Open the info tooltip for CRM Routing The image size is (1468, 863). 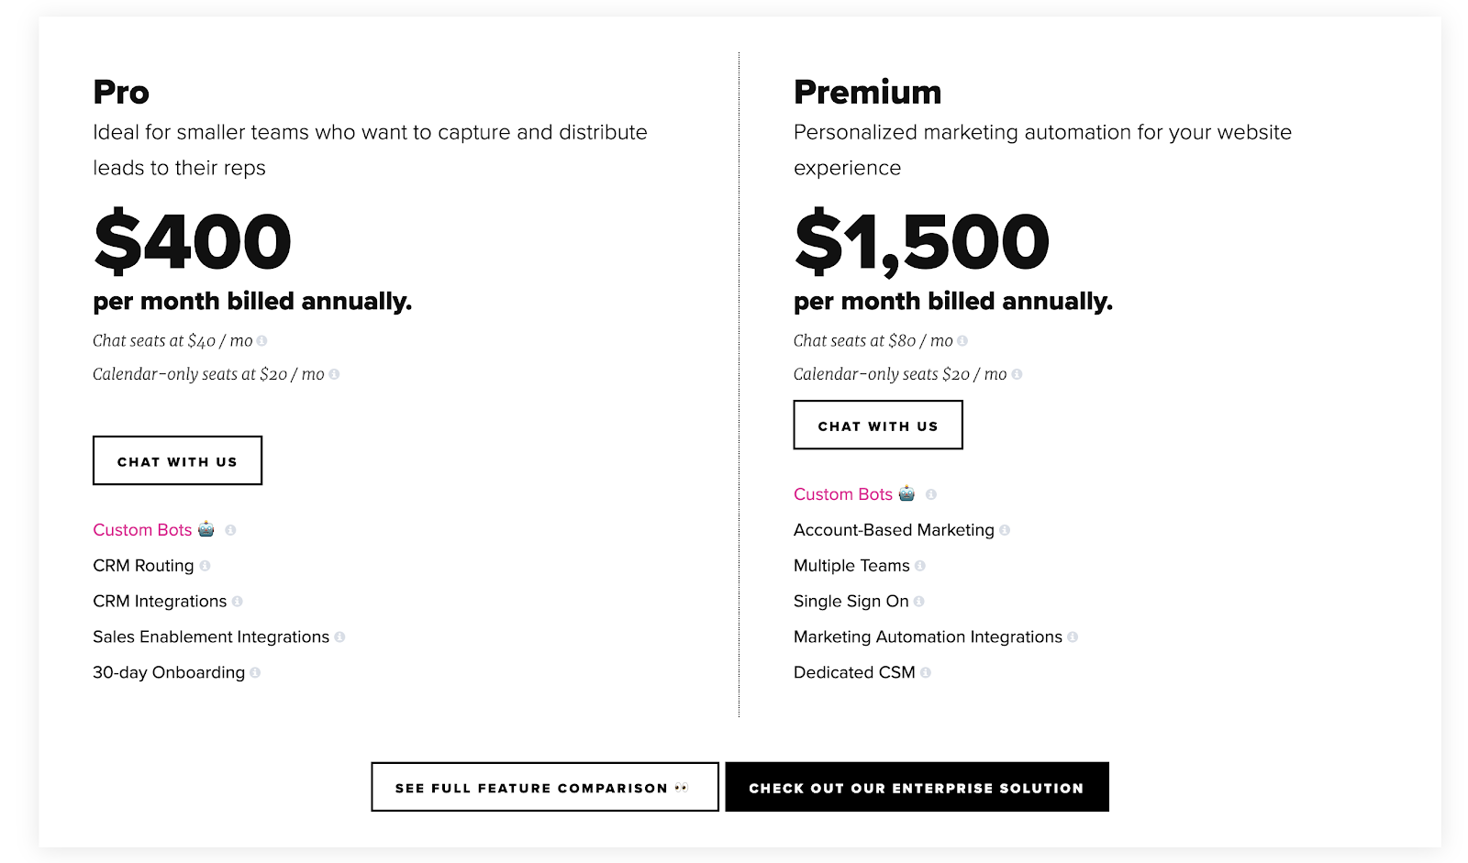(205, 566)
